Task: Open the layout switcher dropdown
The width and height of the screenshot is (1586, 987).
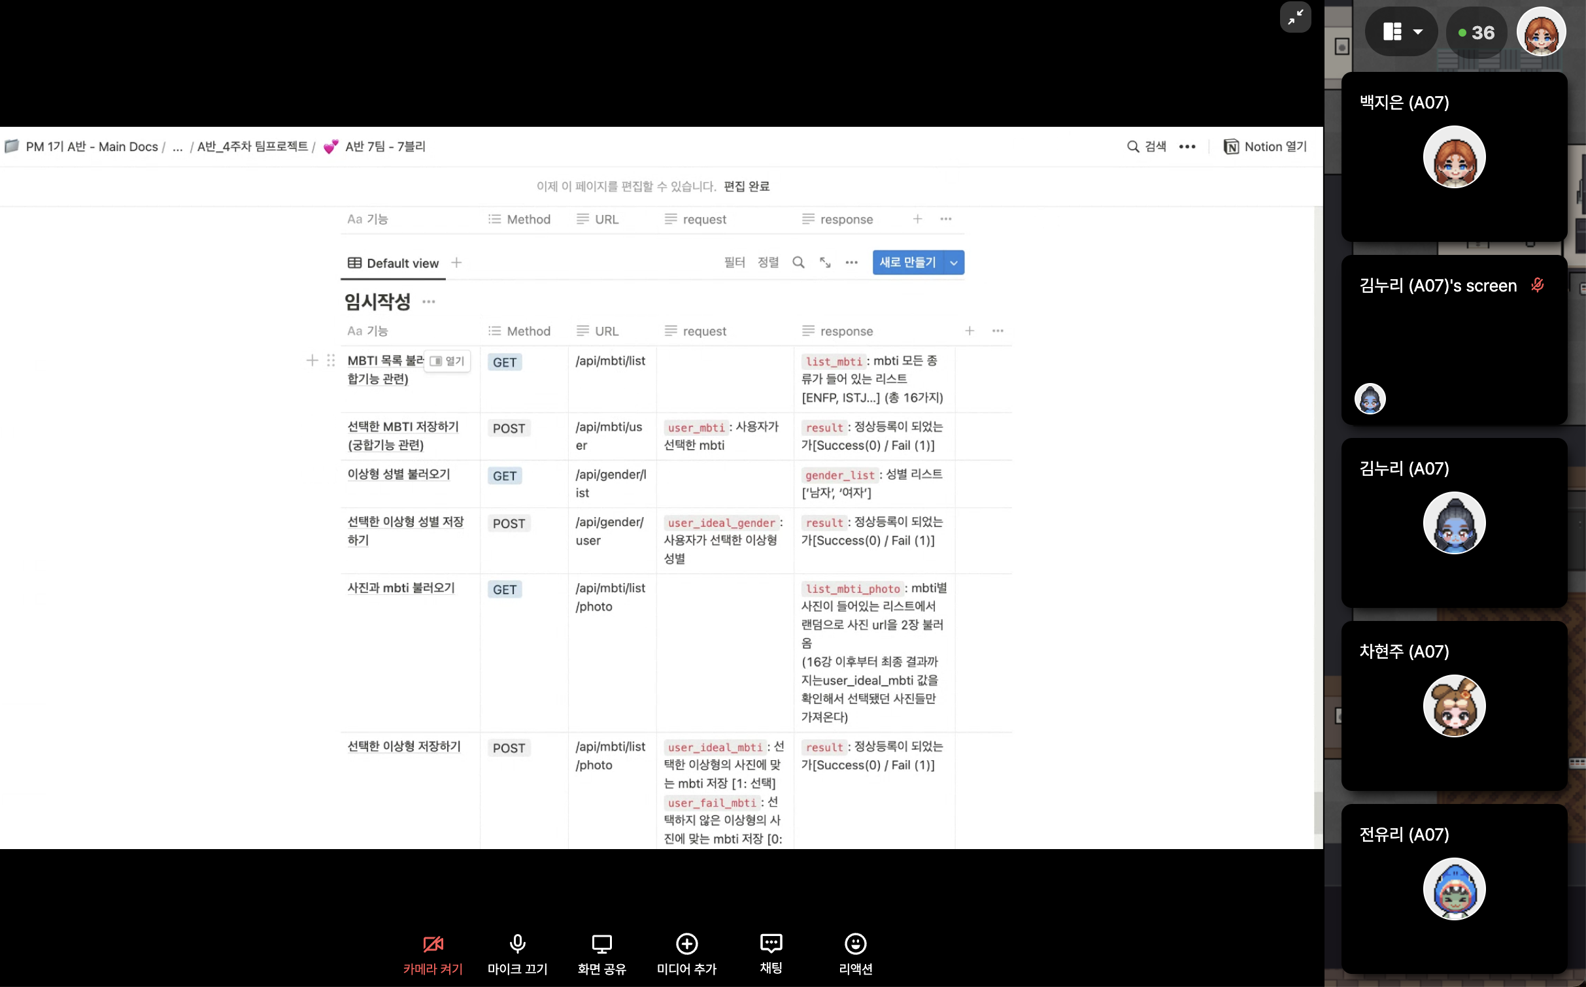Action: pos(1402,31)
